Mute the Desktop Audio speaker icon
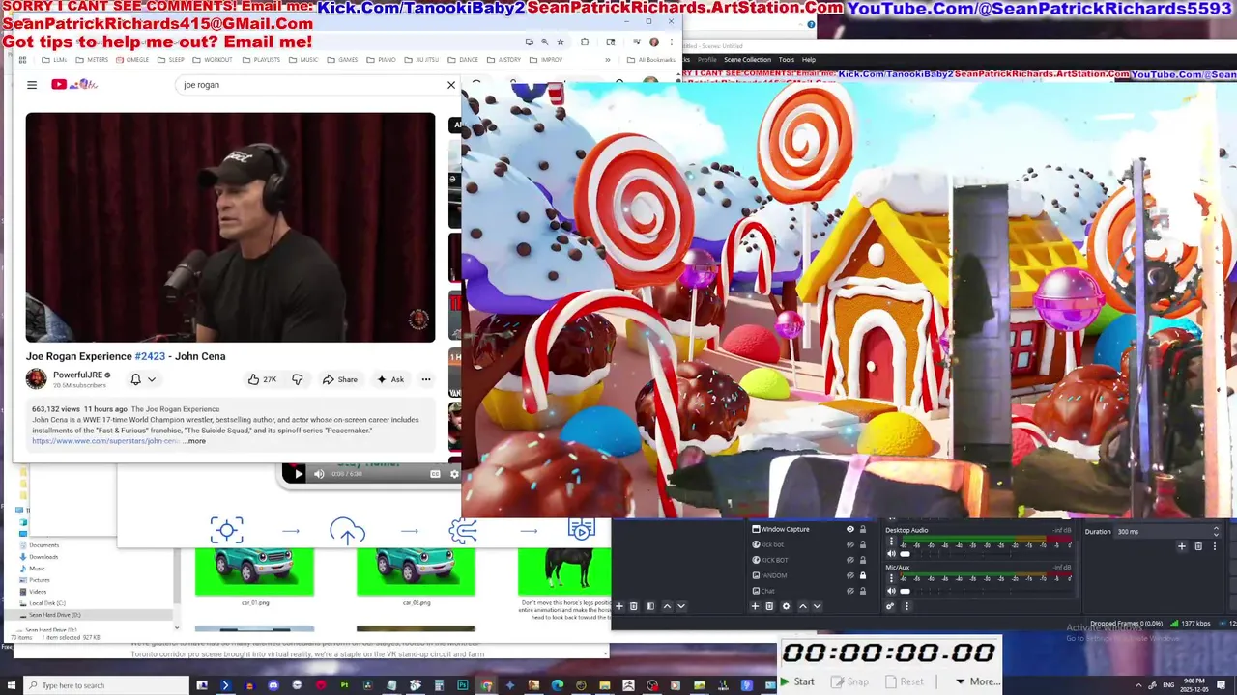The image size is (1237, 695). click(x=891, y=554)
